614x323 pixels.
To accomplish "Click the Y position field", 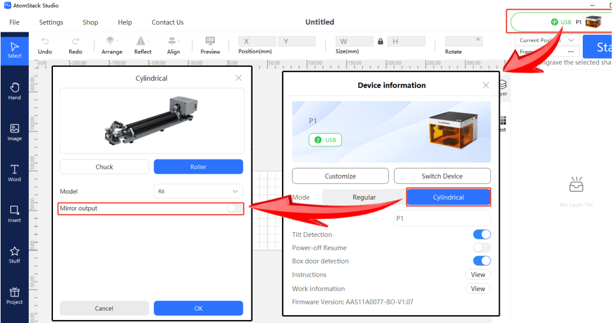I will 297,42.
